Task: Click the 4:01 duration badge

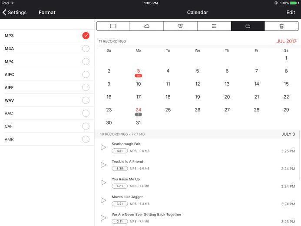Action: click(x=120, y=186)
